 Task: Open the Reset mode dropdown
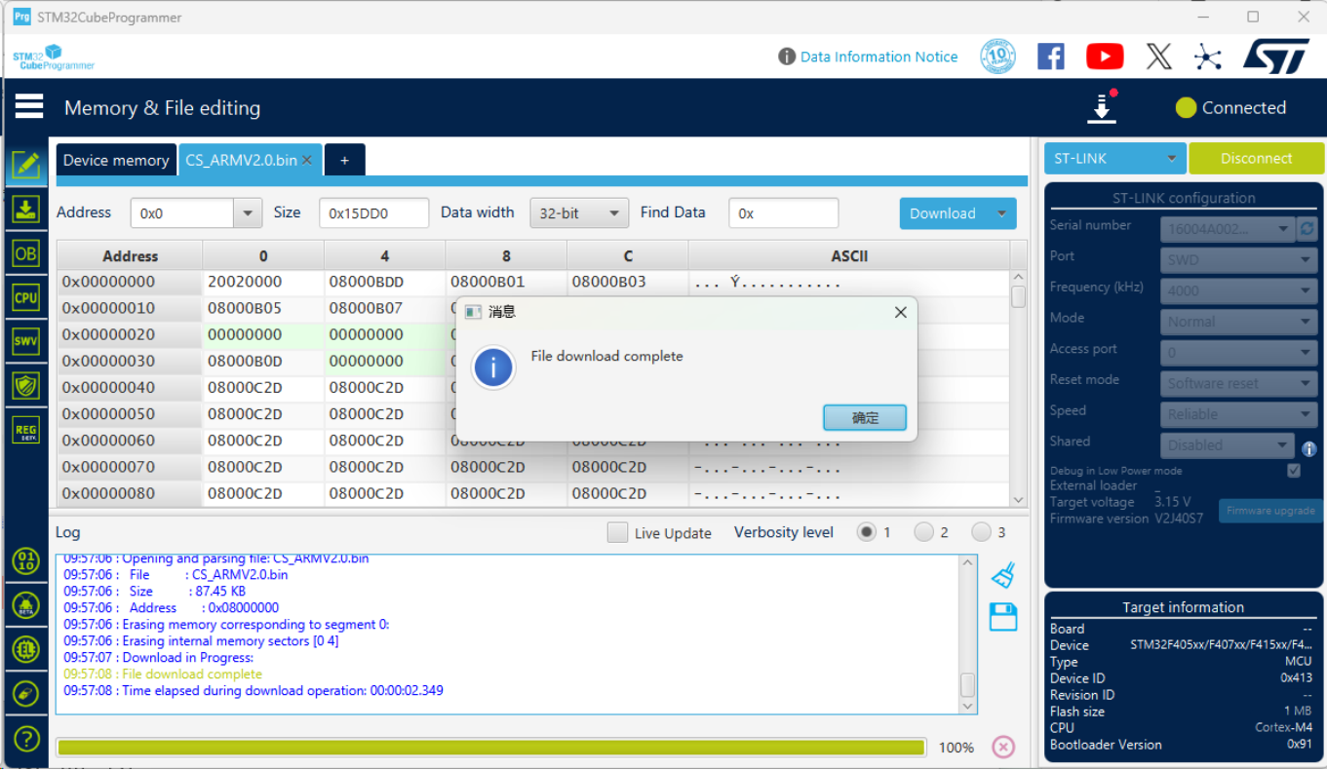click(x=1239, y=383)
